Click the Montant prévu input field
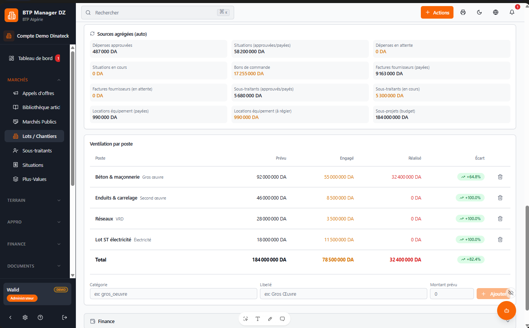The width and height of the screenshot is (529, 328). [452, 294]
